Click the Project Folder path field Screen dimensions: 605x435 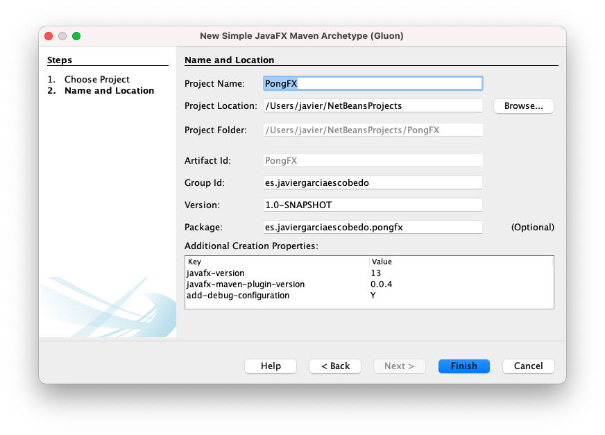373,130
